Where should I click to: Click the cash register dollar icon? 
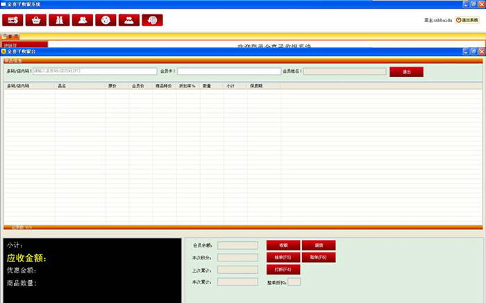coord(13,20)
